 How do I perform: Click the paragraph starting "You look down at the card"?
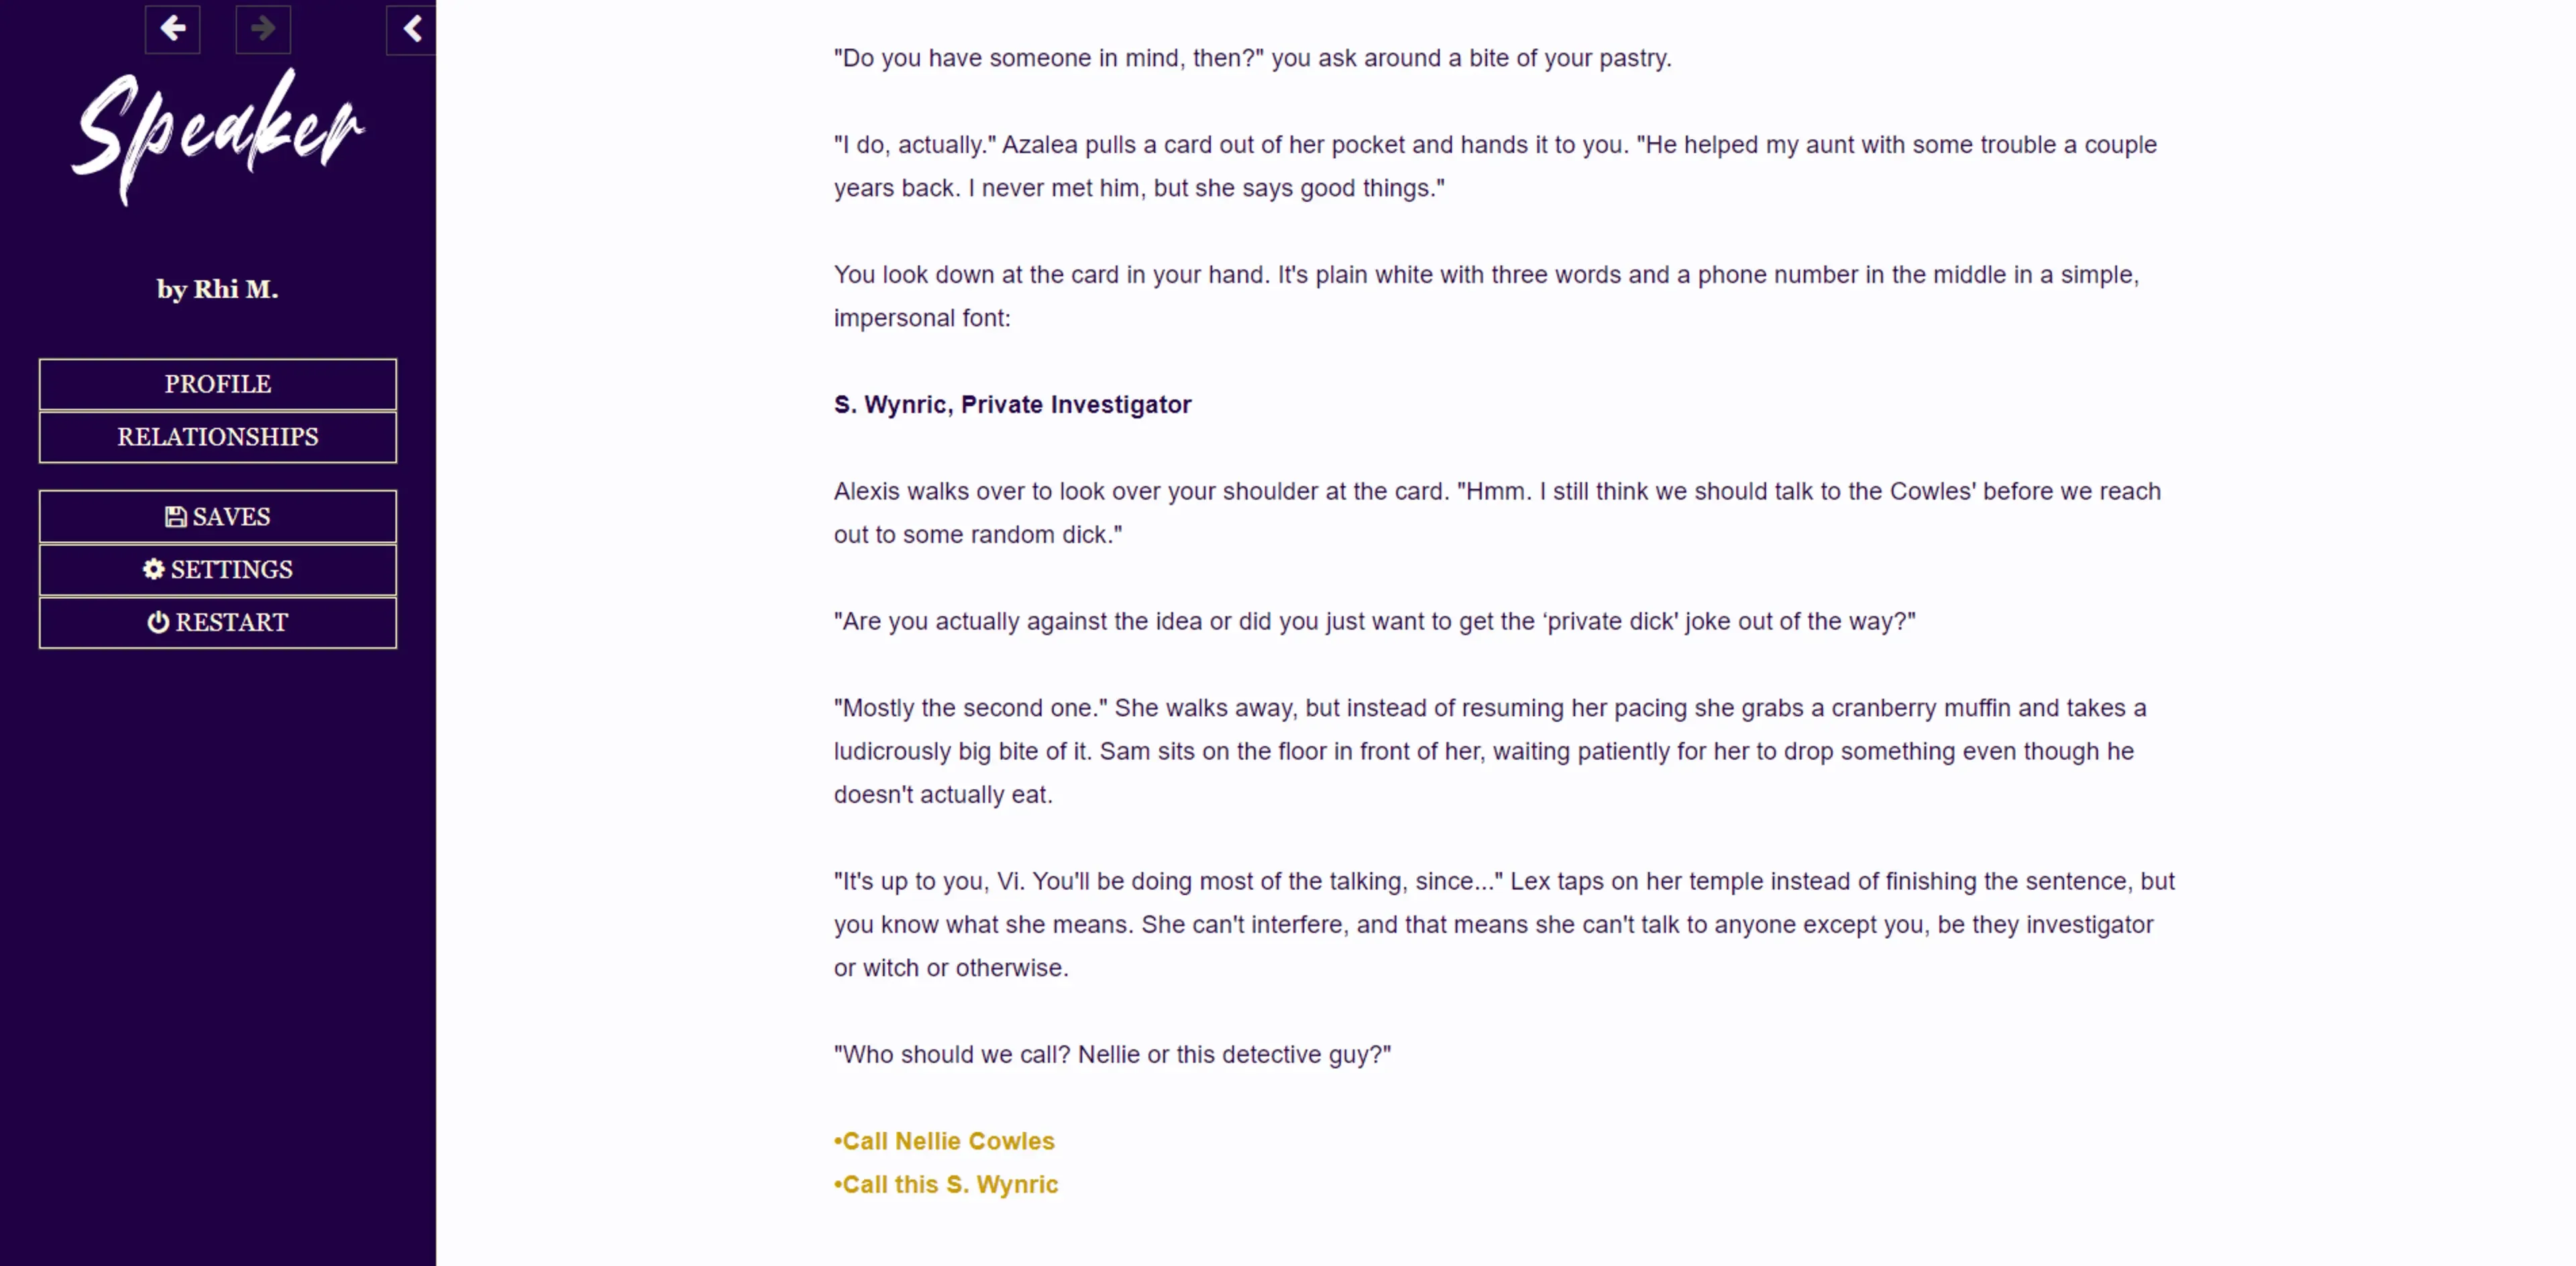click(1486, 296)
